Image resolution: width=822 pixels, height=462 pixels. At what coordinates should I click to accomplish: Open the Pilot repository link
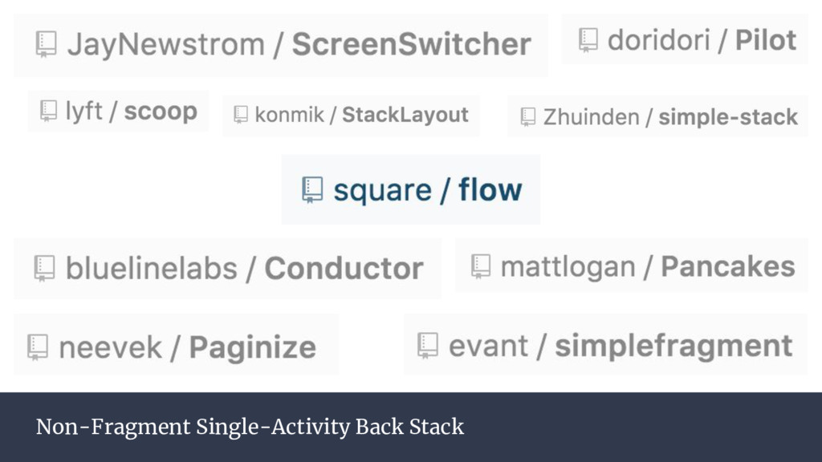[x=766, y=40]
